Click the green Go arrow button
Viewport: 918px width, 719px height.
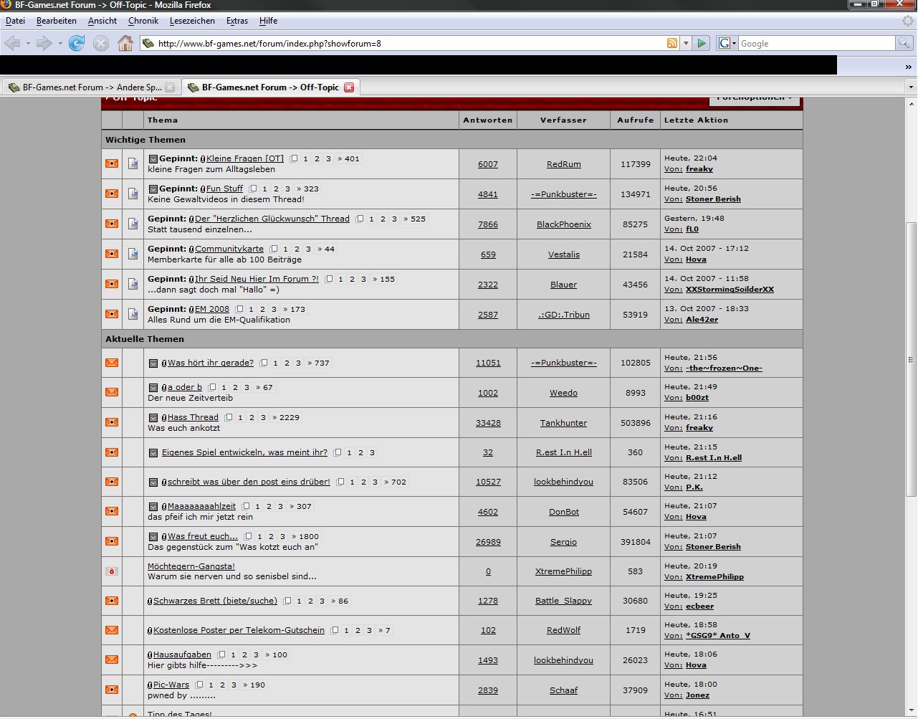point(702,43)
